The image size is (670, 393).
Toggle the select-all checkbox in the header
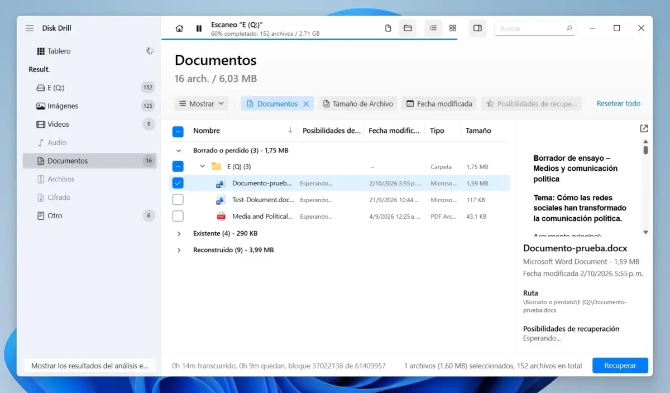pyautogui.click(x=178, y=132)
